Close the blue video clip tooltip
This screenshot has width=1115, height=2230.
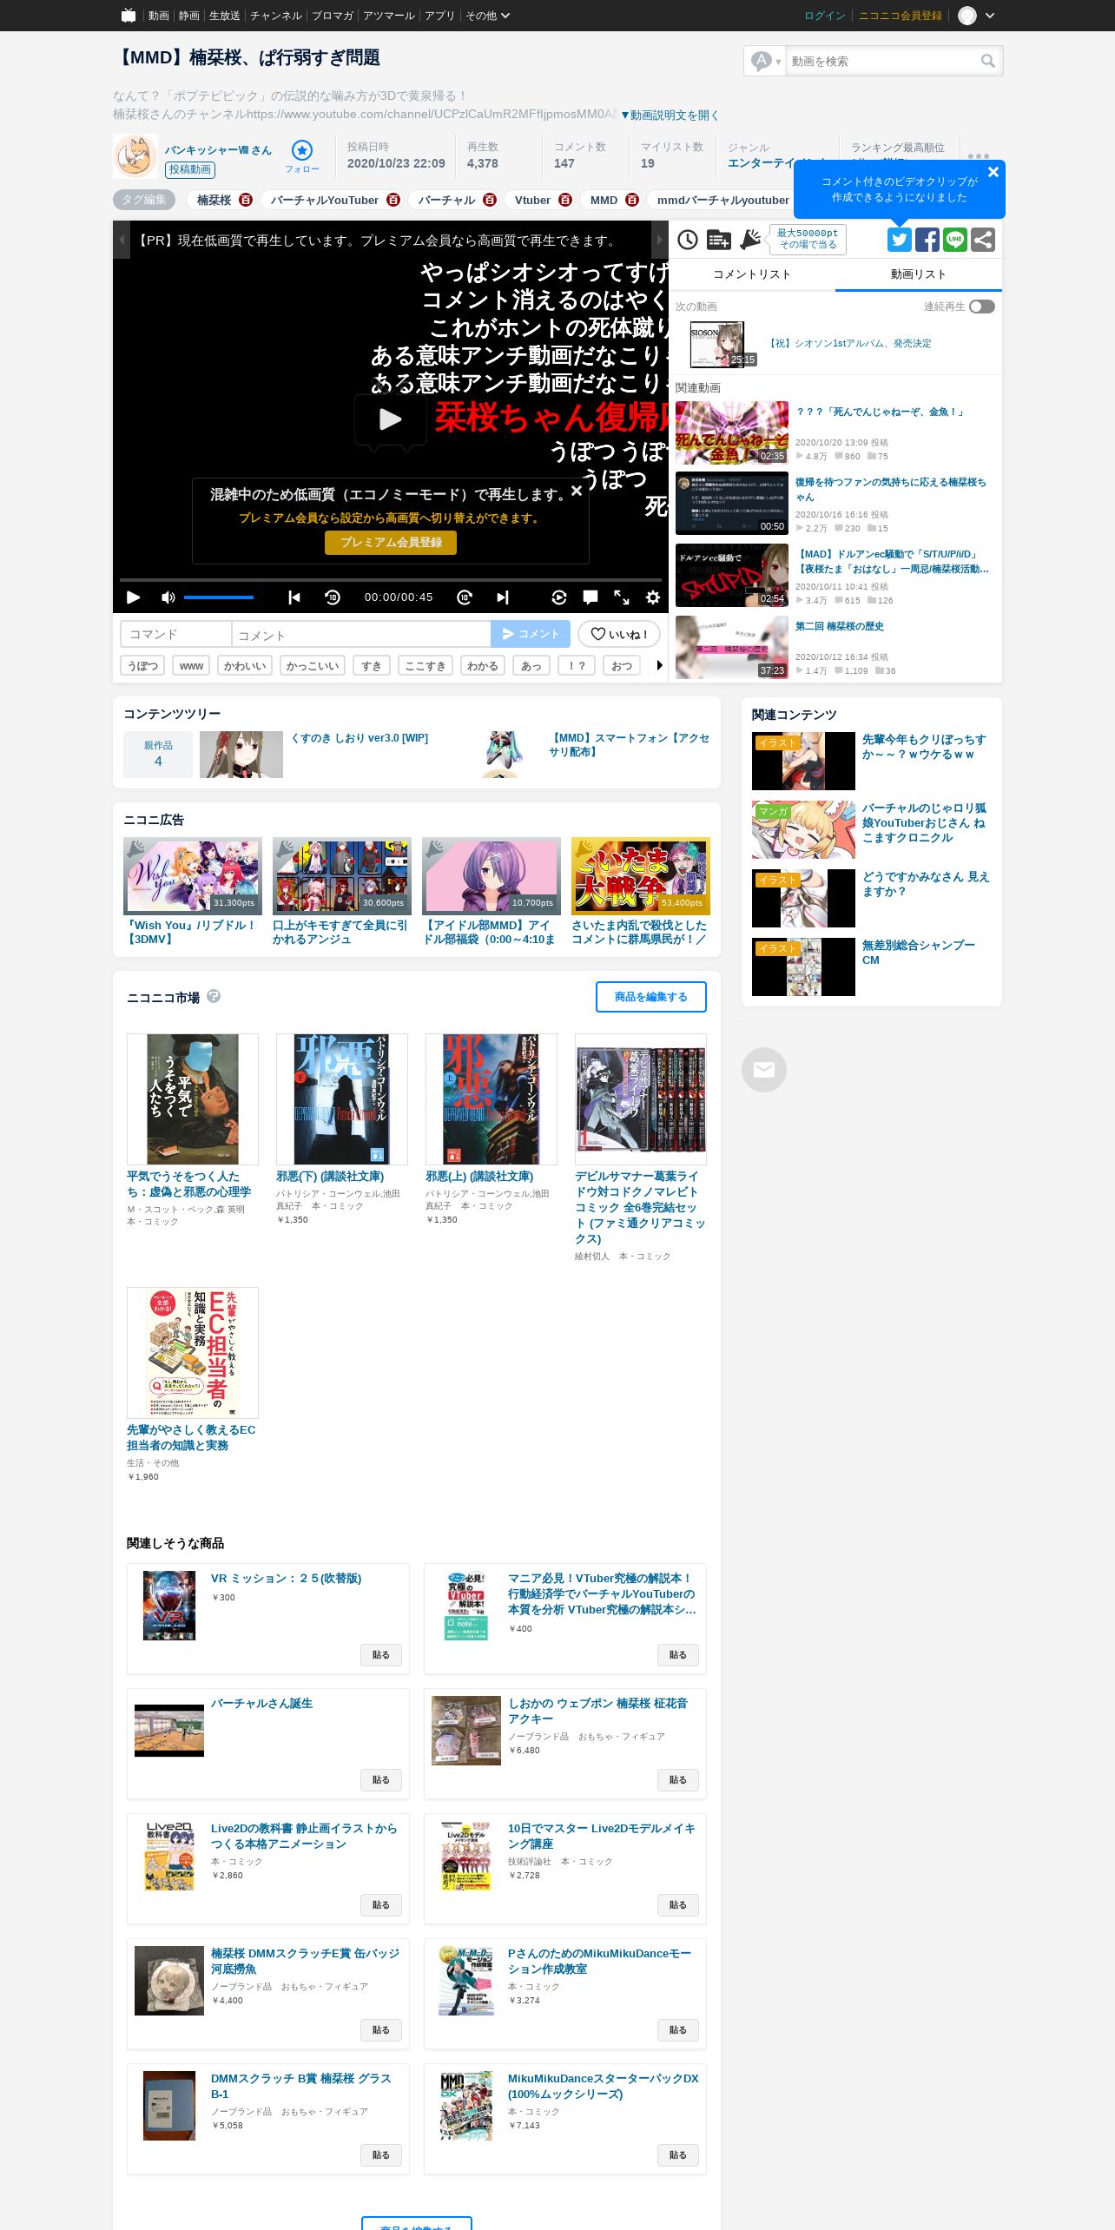click(993, 172)
